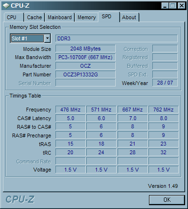This screenshot has height=209, width=188.
Task: Click the OK button
Action: [x=167, y=200]
